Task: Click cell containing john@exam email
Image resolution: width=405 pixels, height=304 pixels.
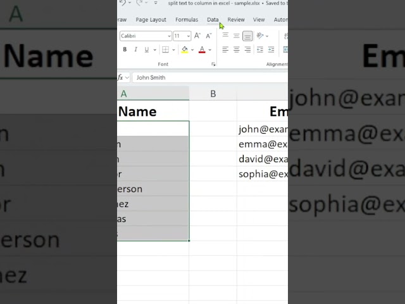Action: click(x=263, y=129)
